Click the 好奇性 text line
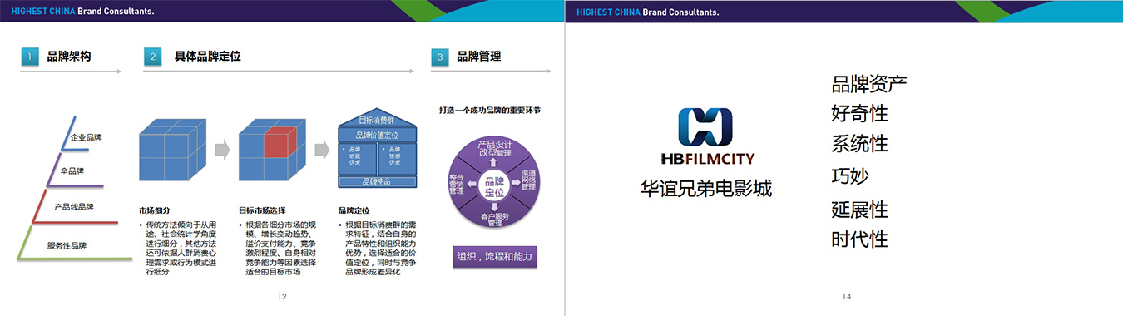1123x316 pixels. pyautogui.click(x=859, y=113)
